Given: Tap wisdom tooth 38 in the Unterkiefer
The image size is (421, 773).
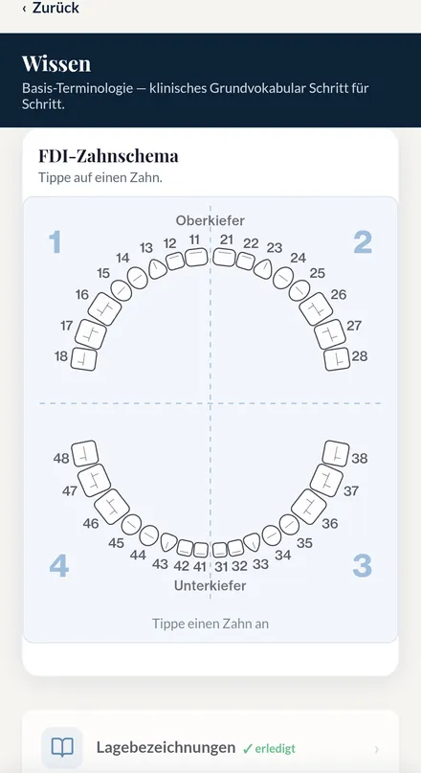Looking at the screenshot, I should click(x=336, y=453).
